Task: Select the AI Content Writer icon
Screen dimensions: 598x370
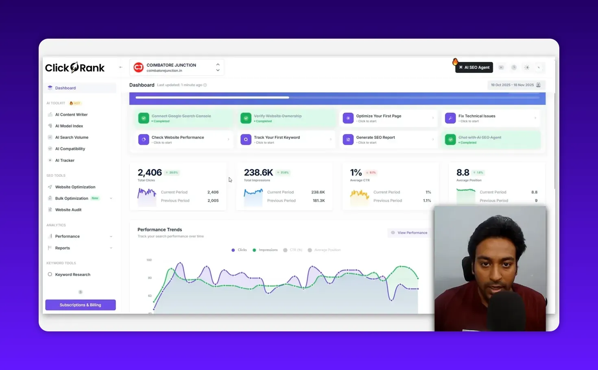Action: [x=50, y=114]
